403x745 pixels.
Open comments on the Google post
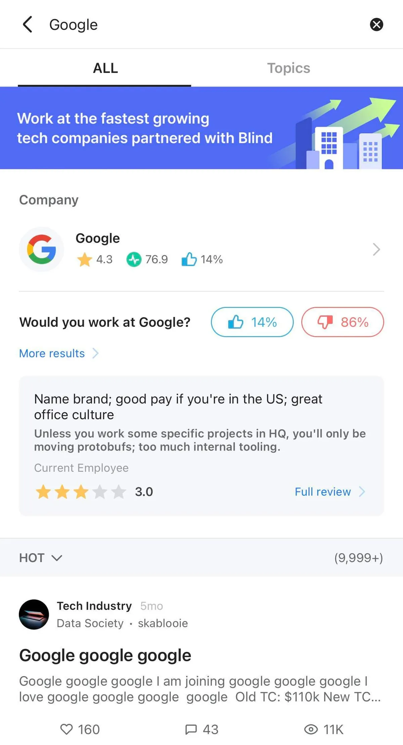click(191, 729)
